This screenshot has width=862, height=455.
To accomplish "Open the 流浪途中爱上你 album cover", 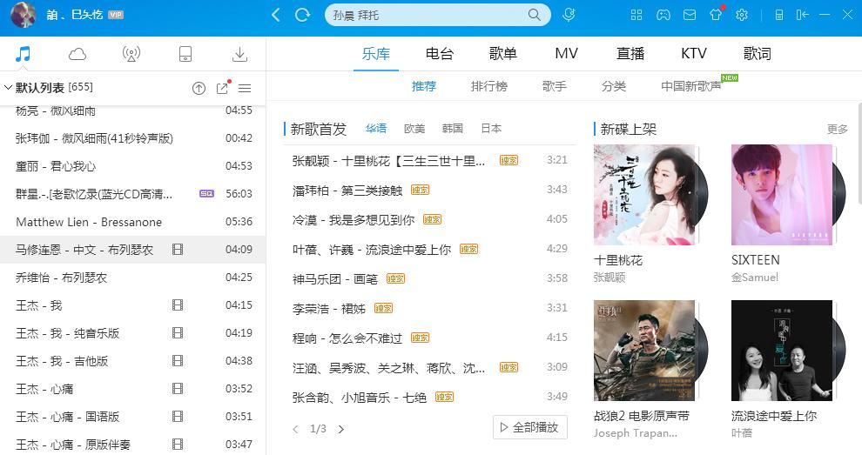I will [x=782, y=350].
